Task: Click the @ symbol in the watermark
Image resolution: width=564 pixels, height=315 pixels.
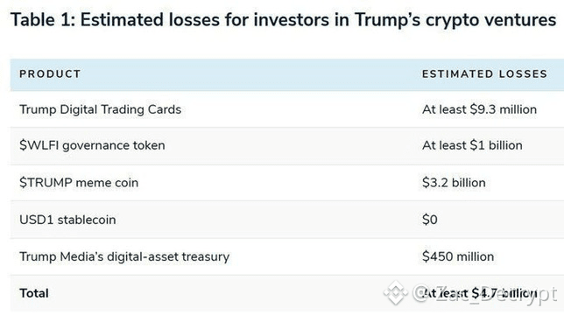Action: [421, 293]
